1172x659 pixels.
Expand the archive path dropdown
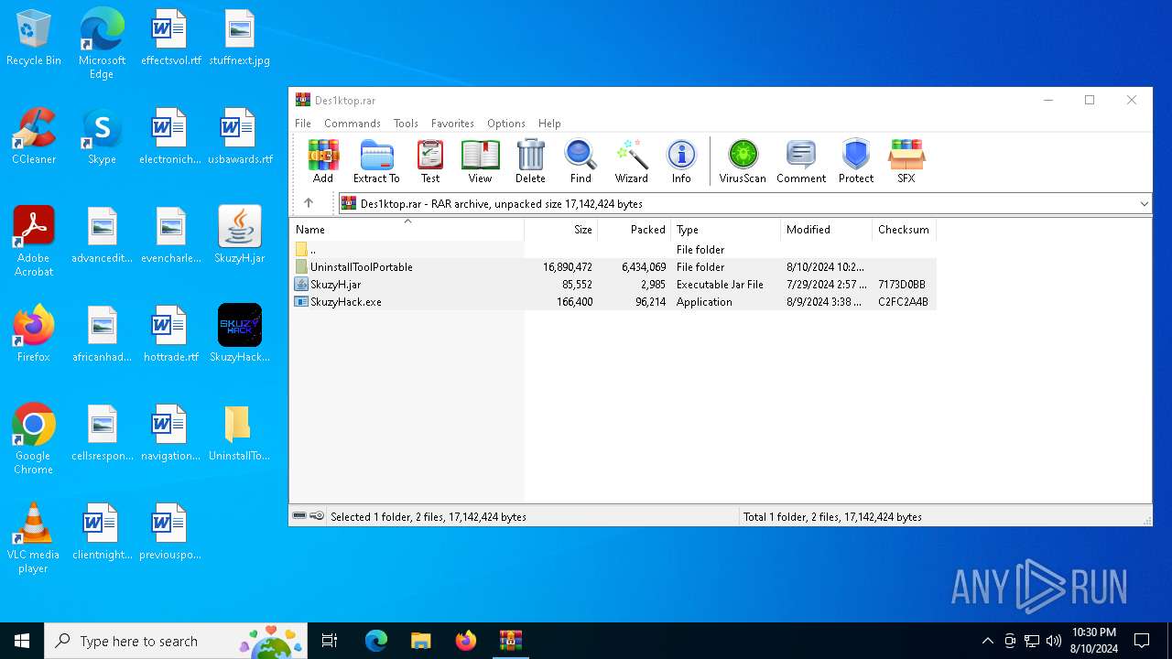pos(1144,204)
